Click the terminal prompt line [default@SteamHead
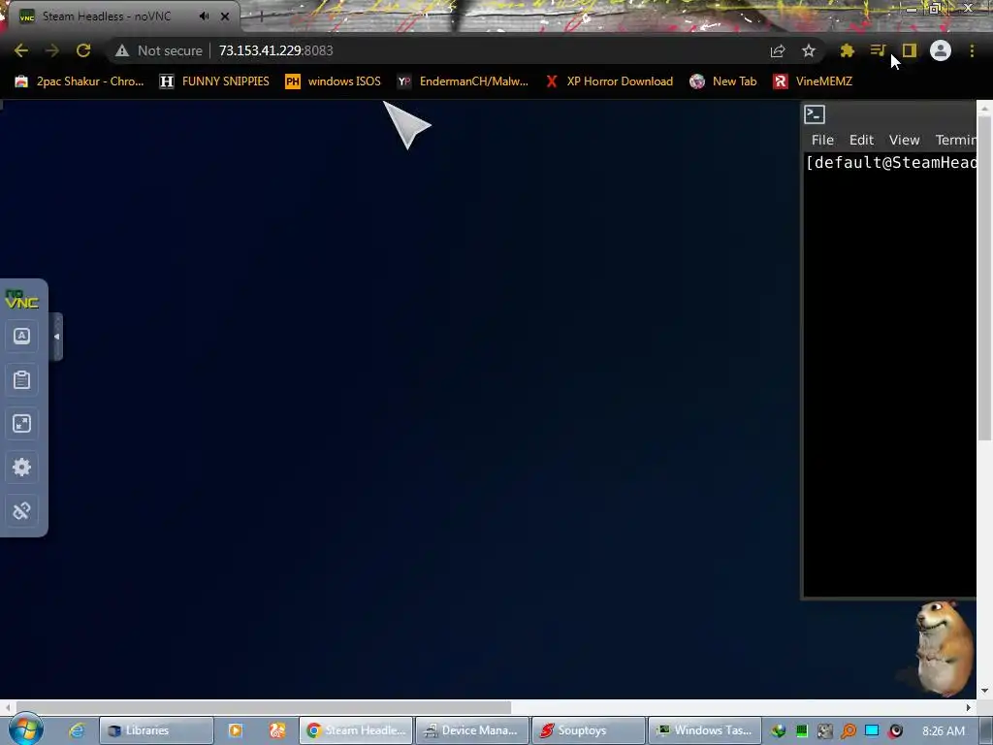Image resolution: width=993 pixels, height=745 pixels. coord(891,163)
